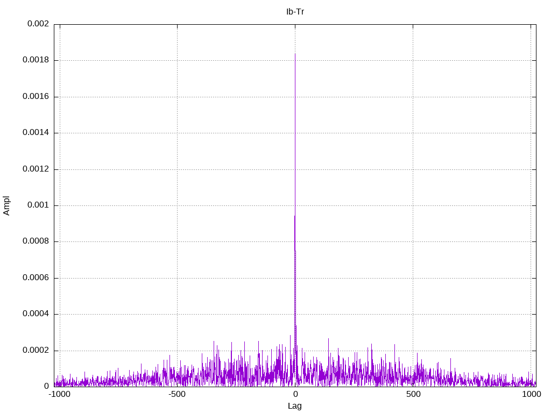Image resolution: width=551 pixels, height=413 pixels.
Task: Click the y-axis label 'Ampl'
Action: (6, 205)
